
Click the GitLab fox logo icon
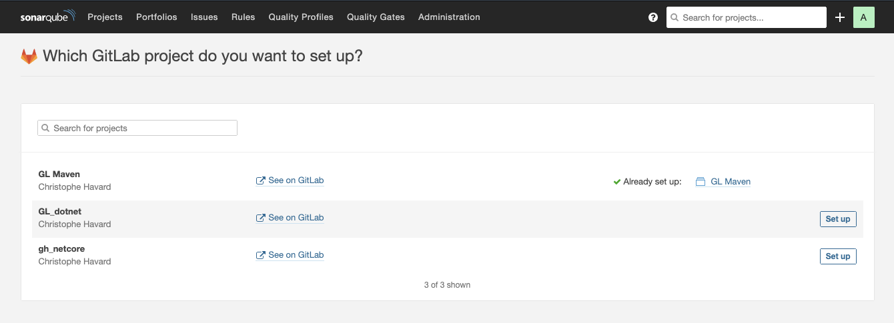[x=29, y=56]
